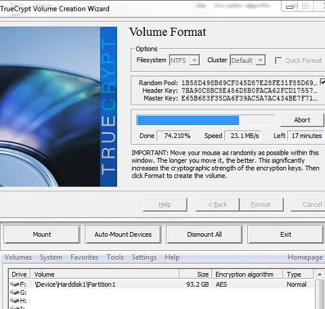The image size is (325, 309).
Task: Click the drive list scroll-up arrow
Action: tap(320, 275)
